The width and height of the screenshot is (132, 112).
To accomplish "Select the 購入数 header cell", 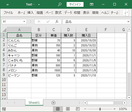I will 69,35.
